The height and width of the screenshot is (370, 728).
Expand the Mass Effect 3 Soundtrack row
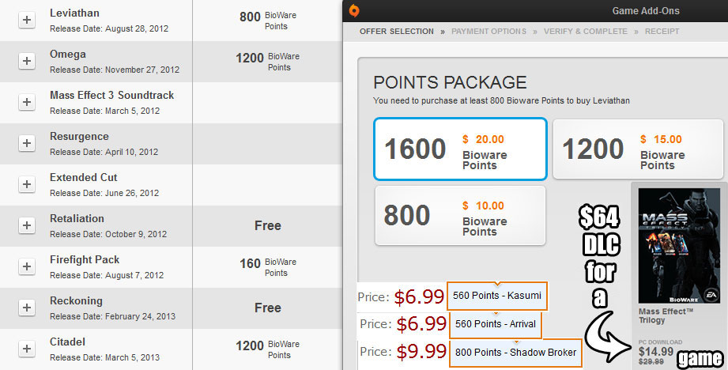click(x=26, y=102)
